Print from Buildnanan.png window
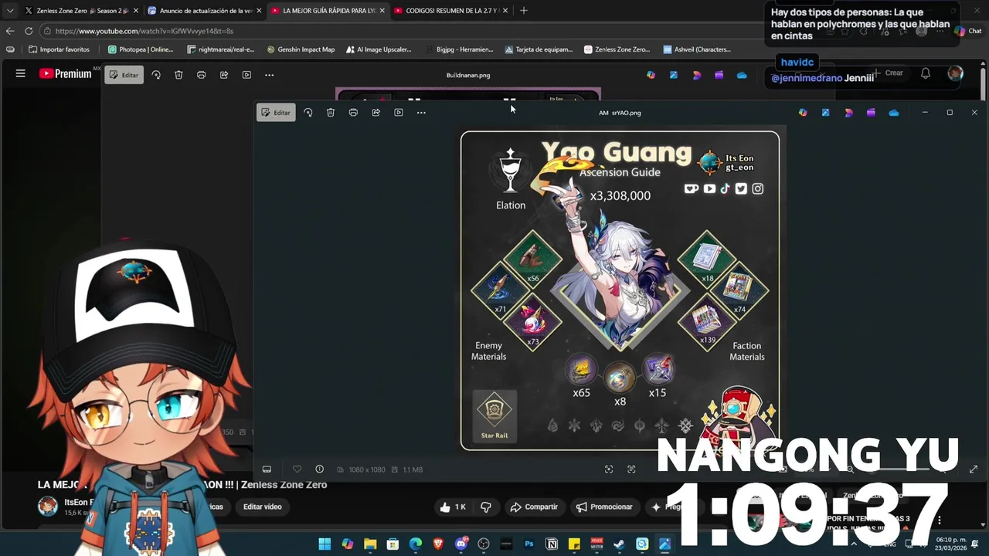 coord(201,75)
